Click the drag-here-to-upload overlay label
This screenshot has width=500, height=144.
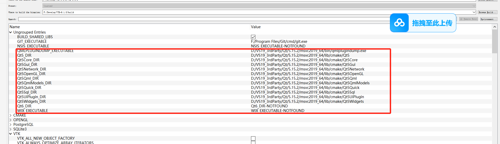[x=432, y=23]
